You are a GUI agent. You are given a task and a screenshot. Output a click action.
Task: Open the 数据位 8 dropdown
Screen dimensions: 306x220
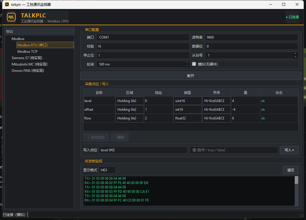tap(251, 46)
